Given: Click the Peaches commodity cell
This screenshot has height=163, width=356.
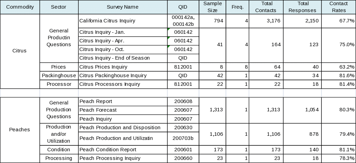Looking at the screenshot, I should pyautogui.click(x=20, y=130).
